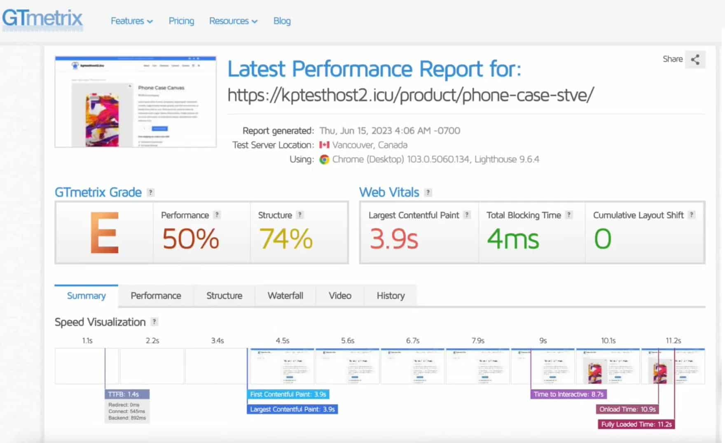Open the Speed Visualization help icon
This screenshot has width=725, height=443.
154,322
